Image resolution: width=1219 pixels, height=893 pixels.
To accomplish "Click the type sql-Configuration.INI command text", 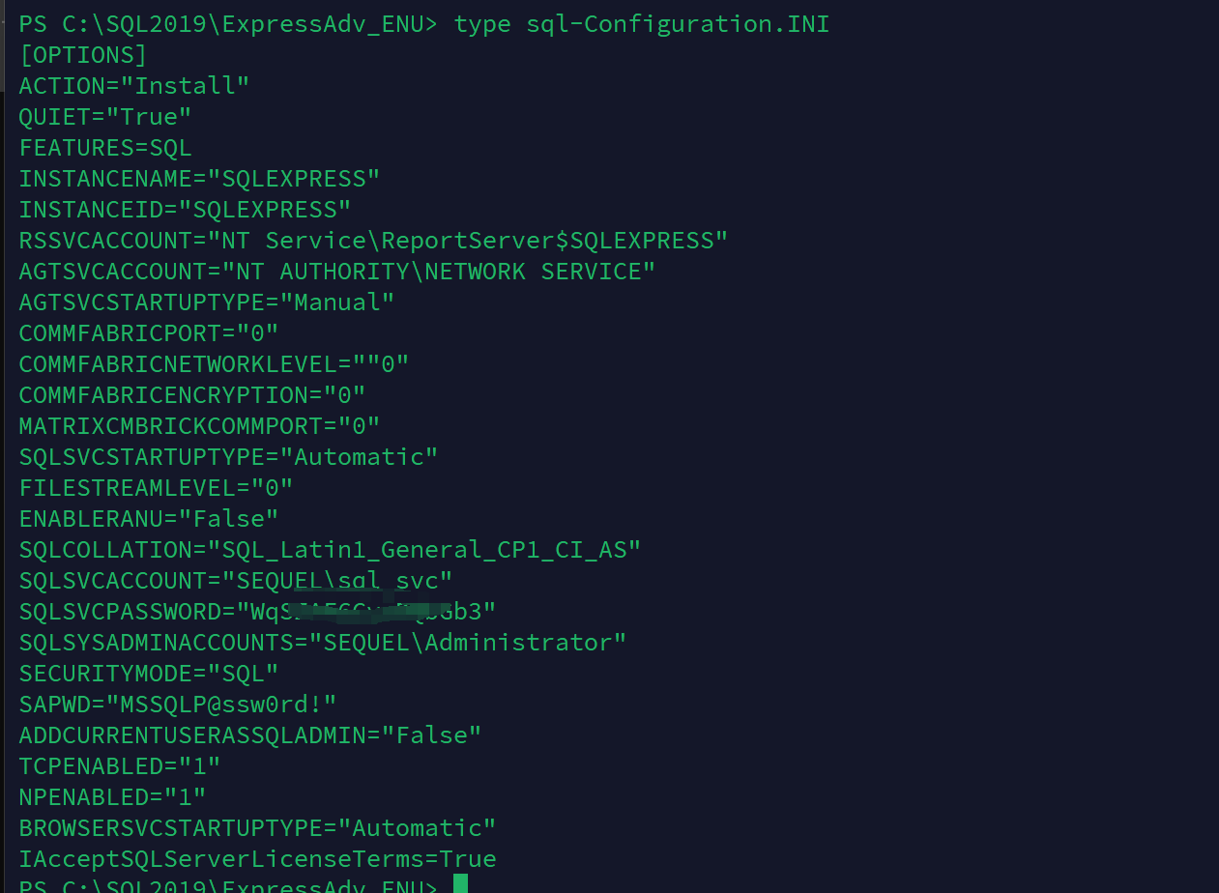I will 642,24.
